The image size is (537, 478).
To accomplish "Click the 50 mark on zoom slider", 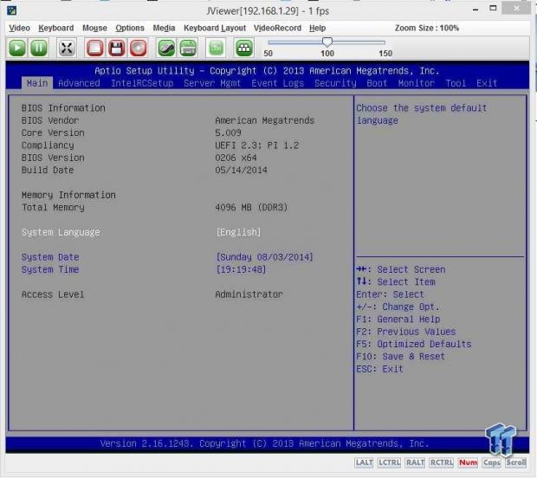I will click(268, 53).
